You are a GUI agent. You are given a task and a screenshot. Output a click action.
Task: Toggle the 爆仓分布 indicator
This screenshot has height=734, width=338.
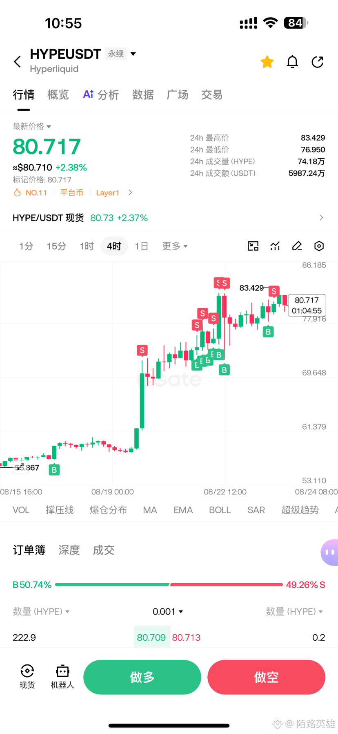click(x=108, y=510)
